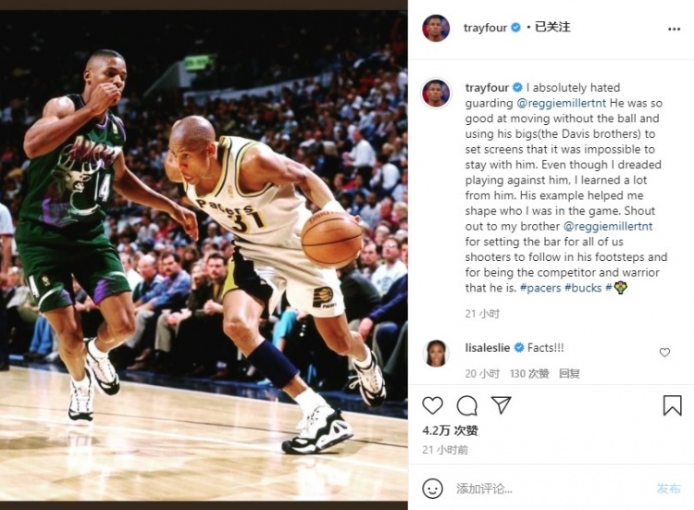The height and width of the screenshot is (510, 694).
Task: Like the post with the heart icon
Action: pos(432,405)
